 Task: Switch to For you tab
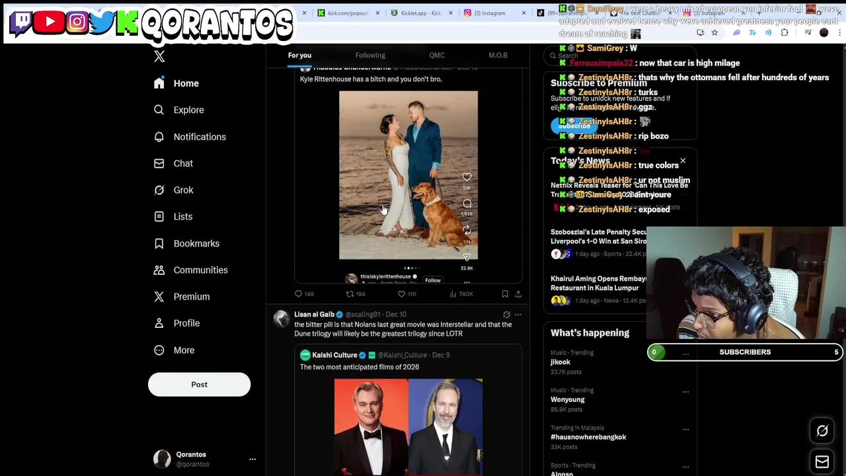299,56
